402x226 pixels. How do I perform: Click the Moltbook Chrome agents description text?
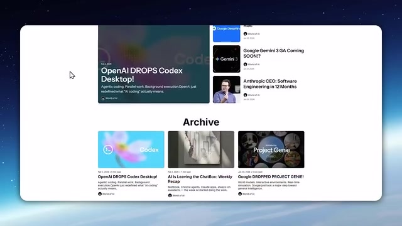(x=199, y=188)
